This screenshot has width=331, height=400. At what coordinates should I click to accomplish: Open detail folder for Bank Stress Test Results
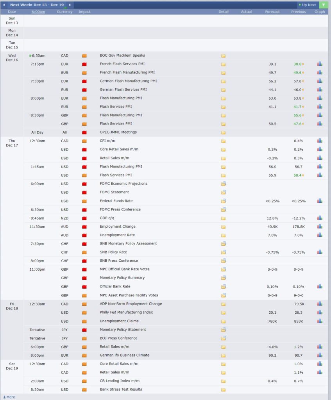click(223, 389)
